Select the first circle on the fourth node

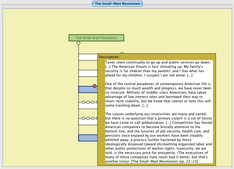(x=83, y=102)
